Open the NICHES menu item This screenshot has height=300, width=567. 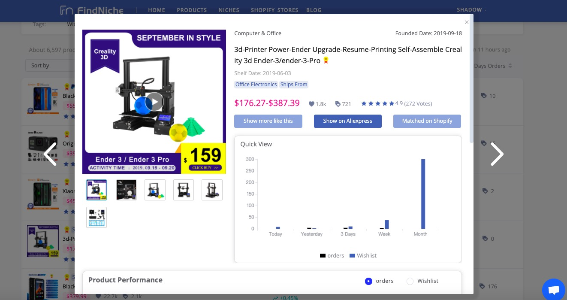229,10
